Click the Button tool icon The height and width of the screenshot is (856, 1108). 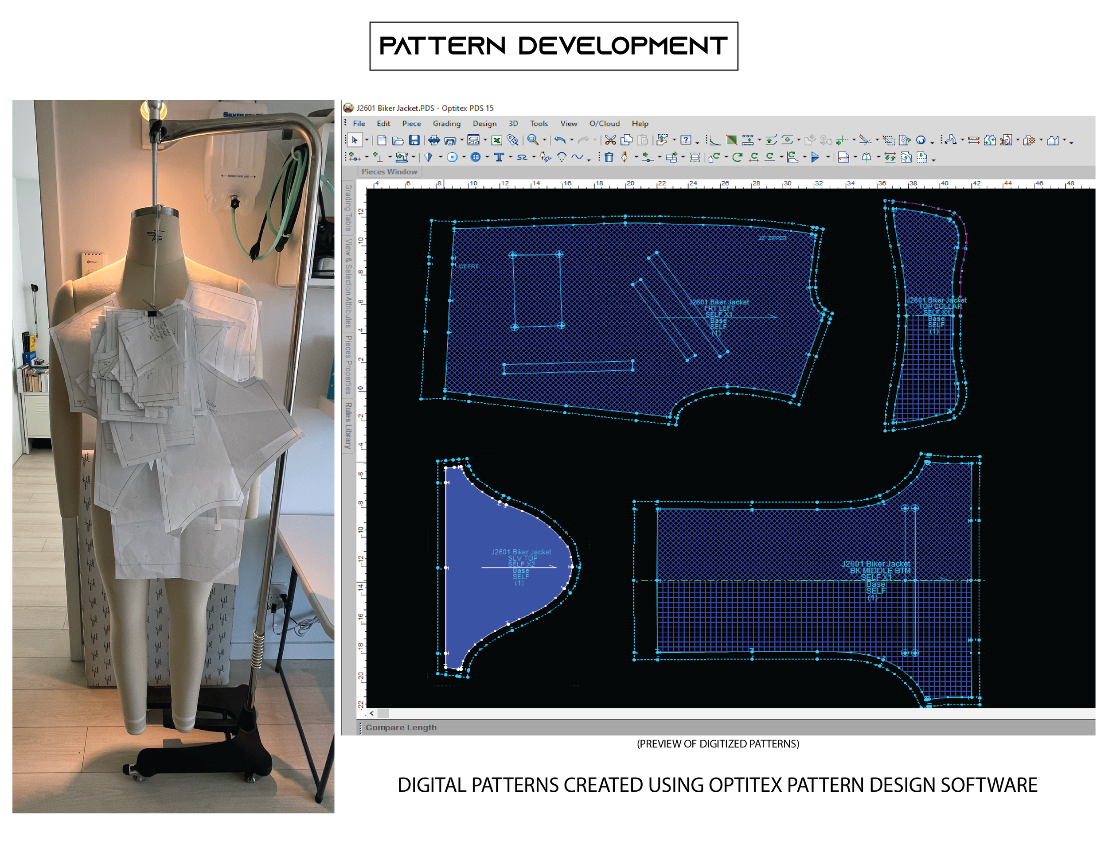click(x=476, y=157)
